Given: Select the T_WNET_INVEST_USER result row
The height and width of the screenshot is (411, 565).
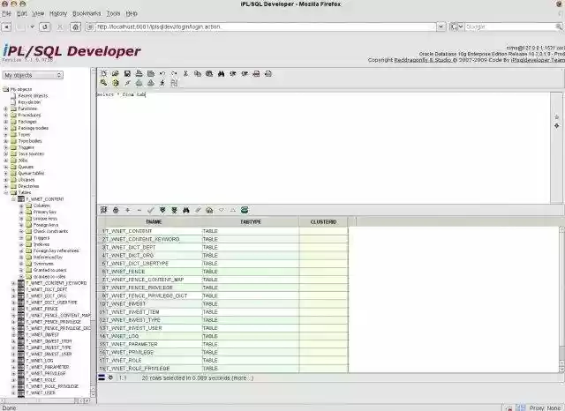Looking at the screenshot, I should click(222, 328).
